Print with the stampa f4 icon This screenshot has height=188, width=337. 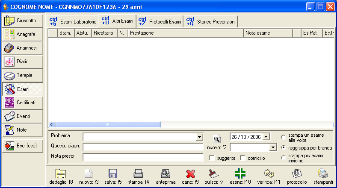pyautogui.click(x=138, y=174)
